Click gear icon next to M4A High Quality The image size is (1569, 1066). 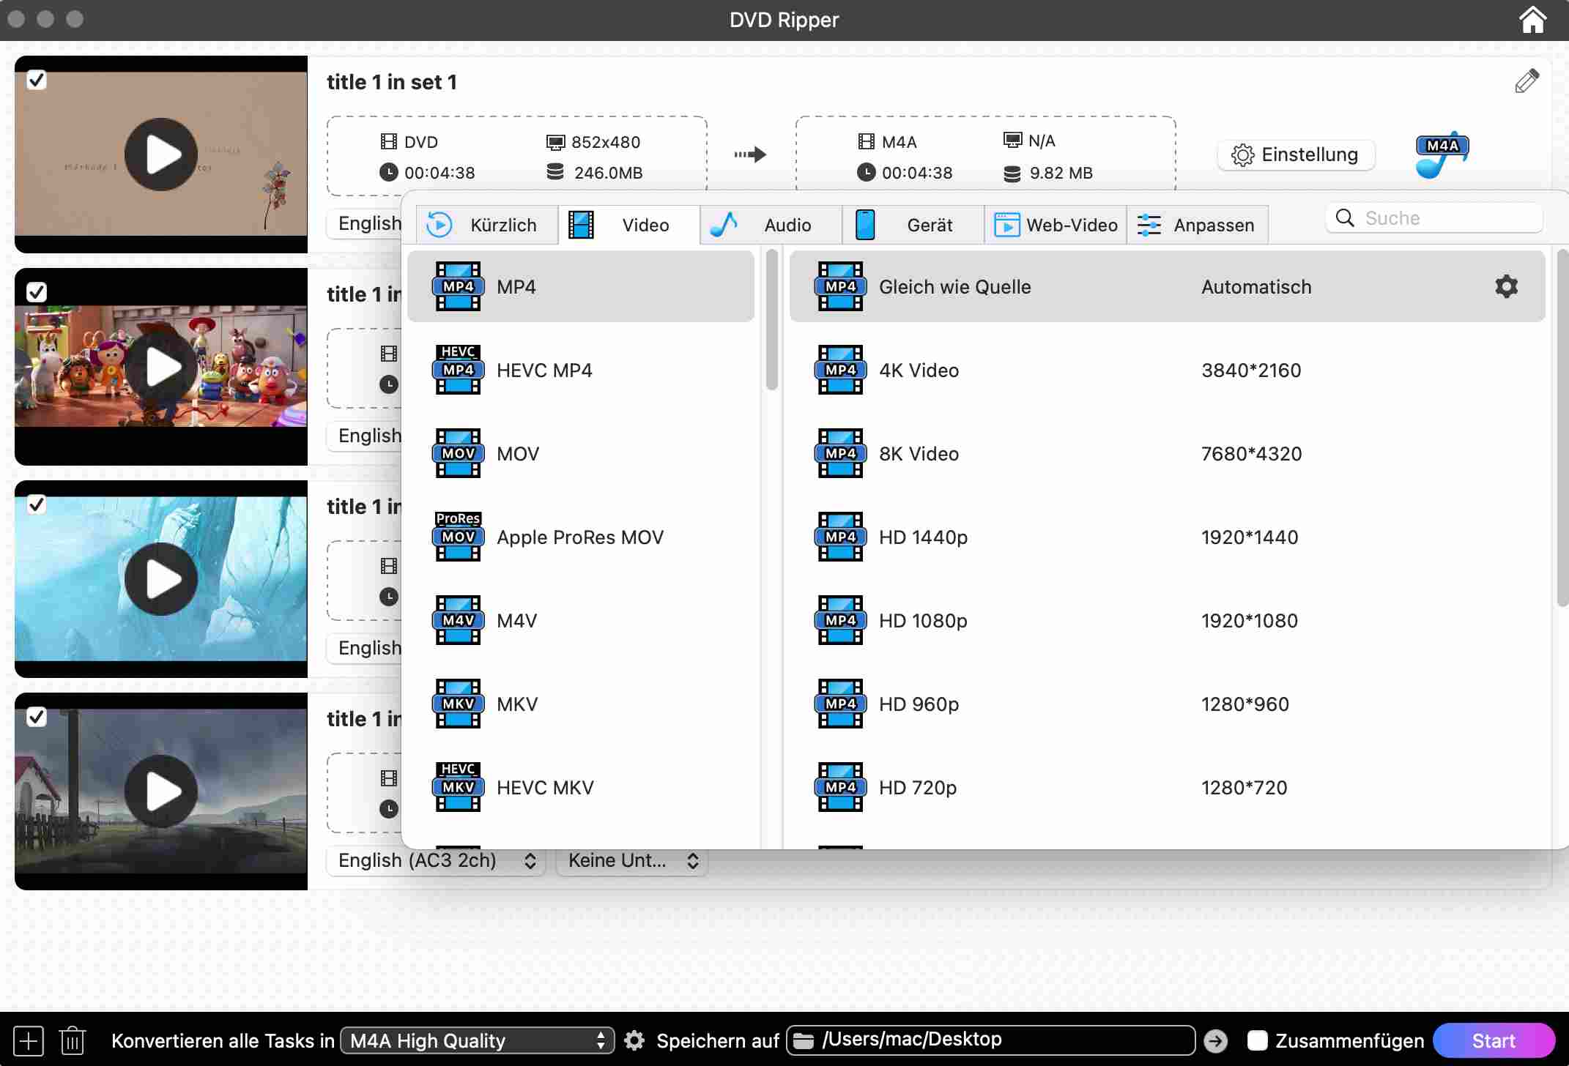[634, 1040]
